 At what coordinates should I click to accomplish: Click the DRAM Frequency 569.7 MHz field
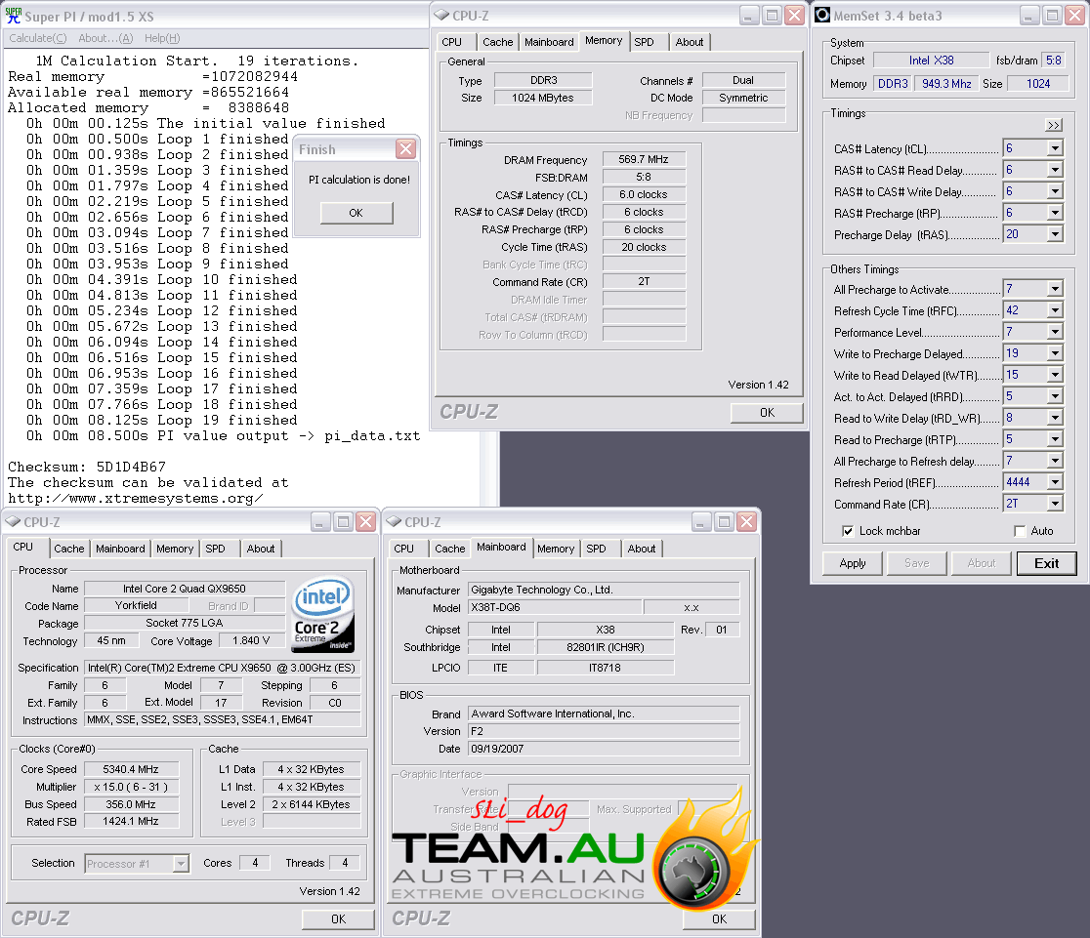pyautogui.click(x=644, y=160)
